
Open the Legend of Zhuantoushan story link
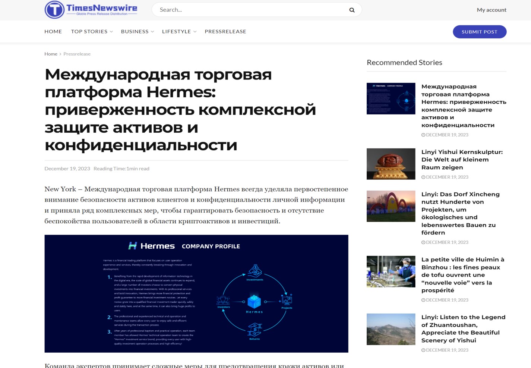464,329
